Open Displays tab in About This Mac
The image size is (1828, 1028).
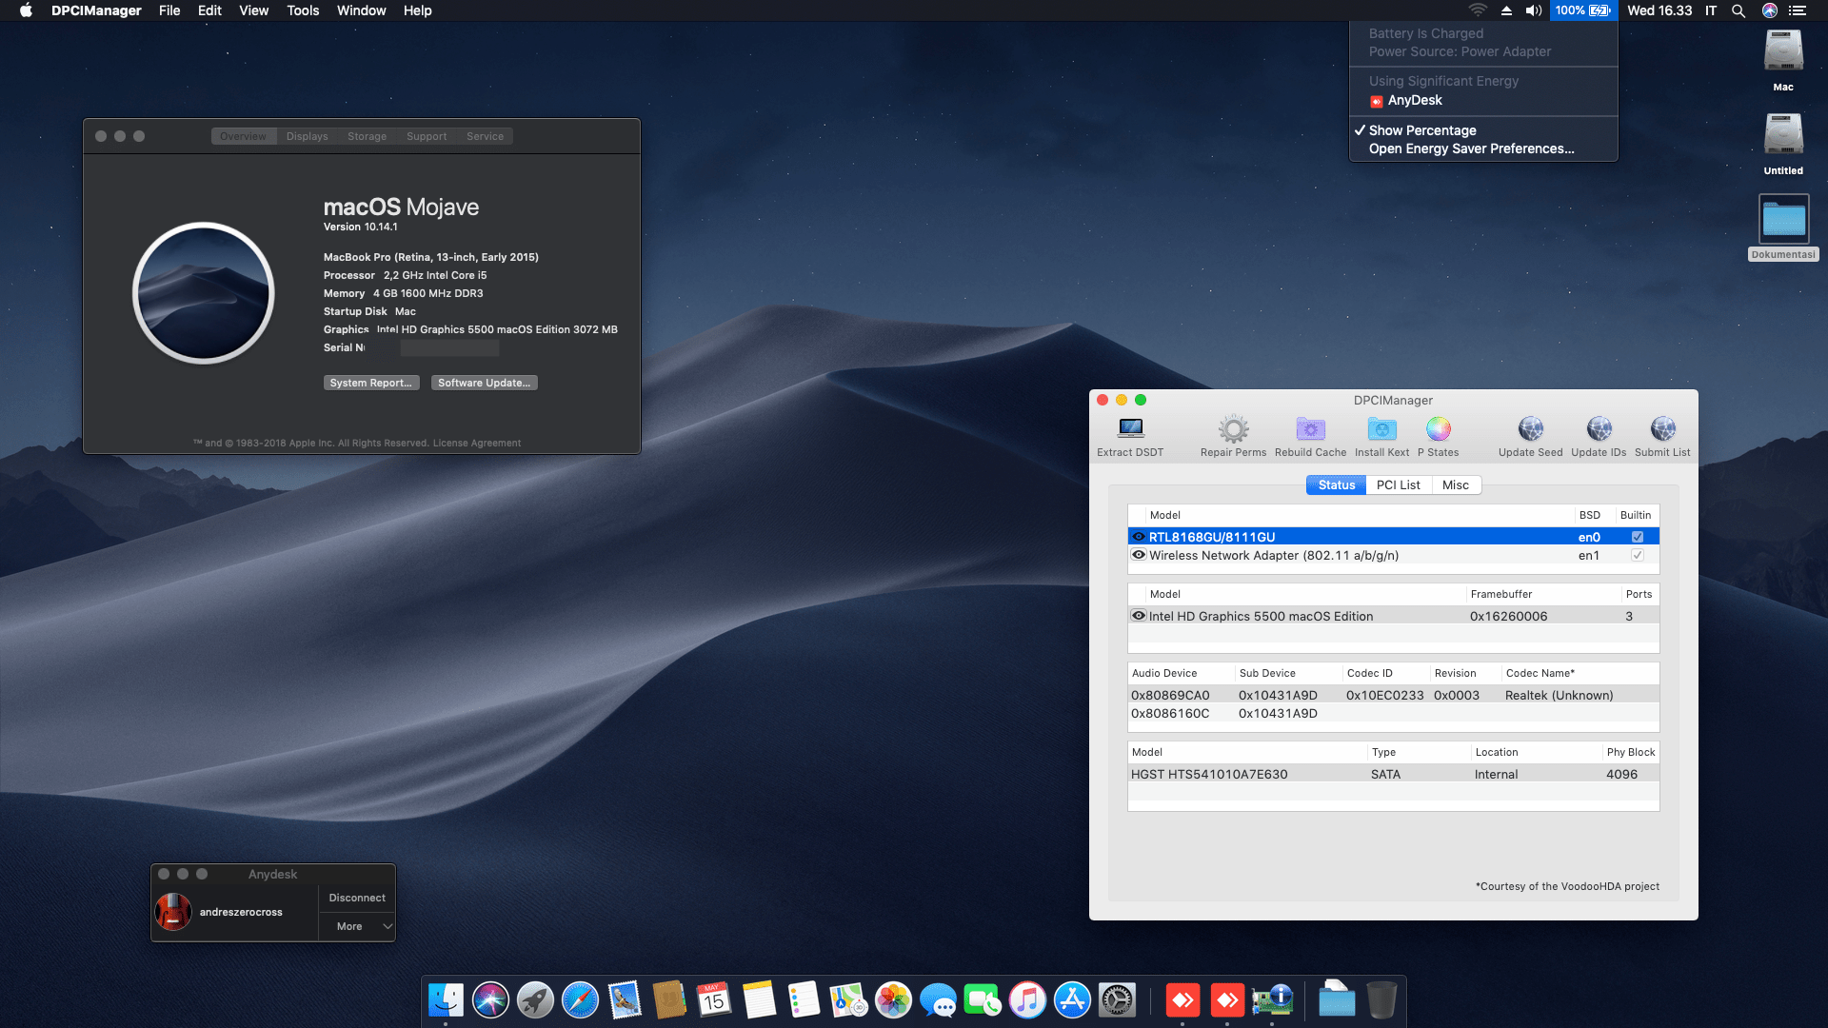click(x=307, y=136)
